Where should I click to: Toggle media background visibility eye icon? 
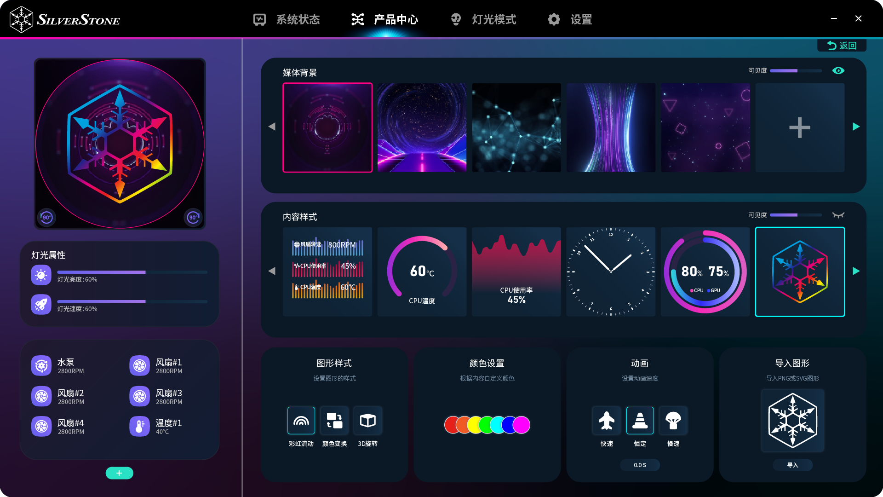[x=838, y=70]
